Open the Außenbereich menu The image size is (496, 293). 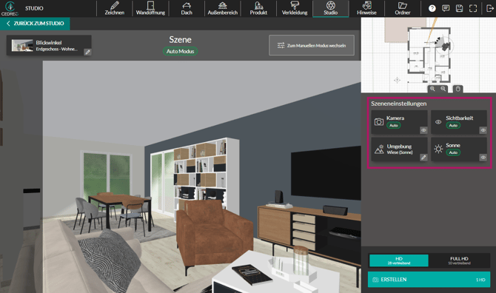click(223, 9)
